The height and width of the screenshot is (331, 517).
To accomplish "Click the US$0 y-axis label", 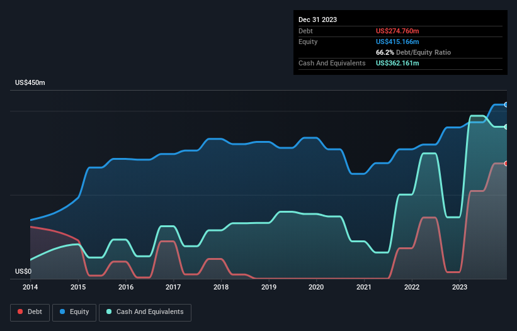I will pos(23,271).
